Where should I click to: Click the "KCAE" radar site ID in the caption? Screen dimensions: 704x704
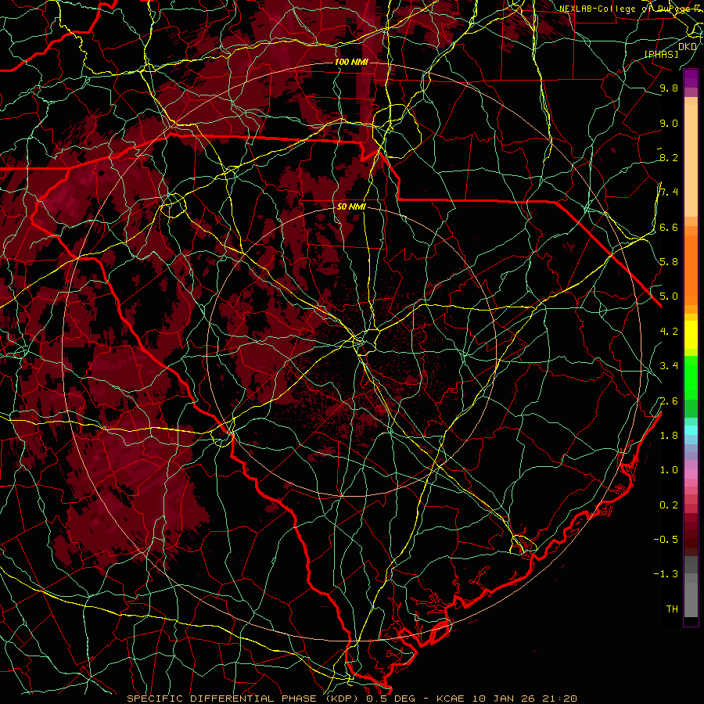pyautogui.click(x=452, y=699)
